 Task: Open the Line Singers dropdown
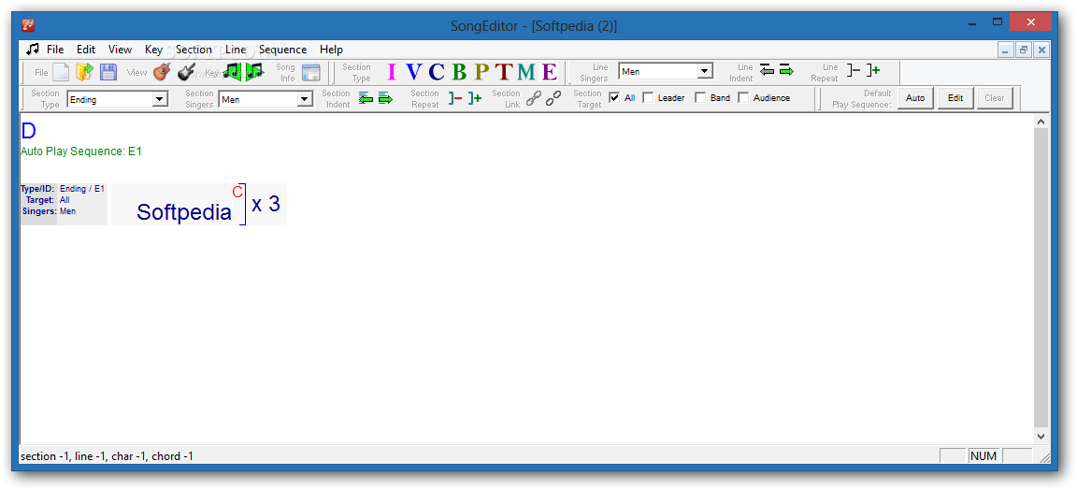coord(705,71)
